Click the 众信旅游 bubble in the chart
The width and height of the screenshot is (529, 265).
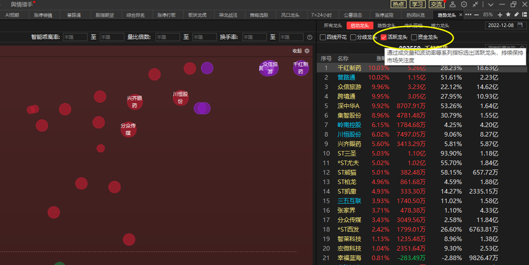[x=270, y=68]
